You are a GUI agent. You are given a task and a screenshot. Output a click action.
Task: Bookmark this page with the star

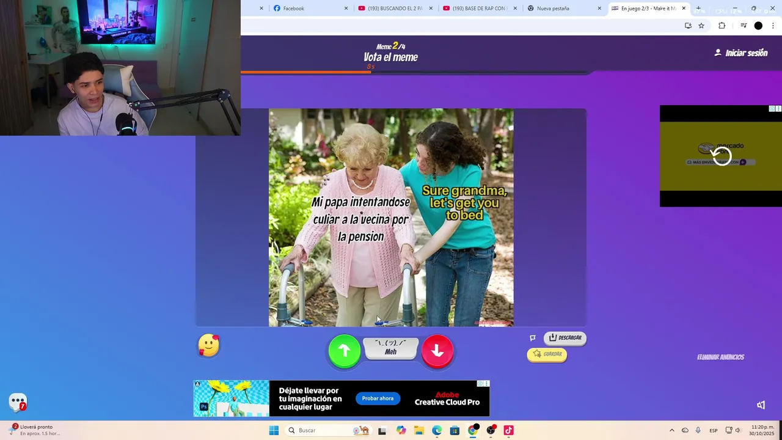pos(701,26)
